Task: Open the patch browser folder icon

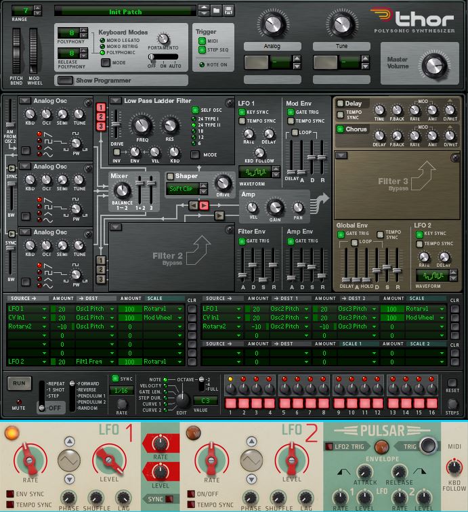Action: (216, 10)
